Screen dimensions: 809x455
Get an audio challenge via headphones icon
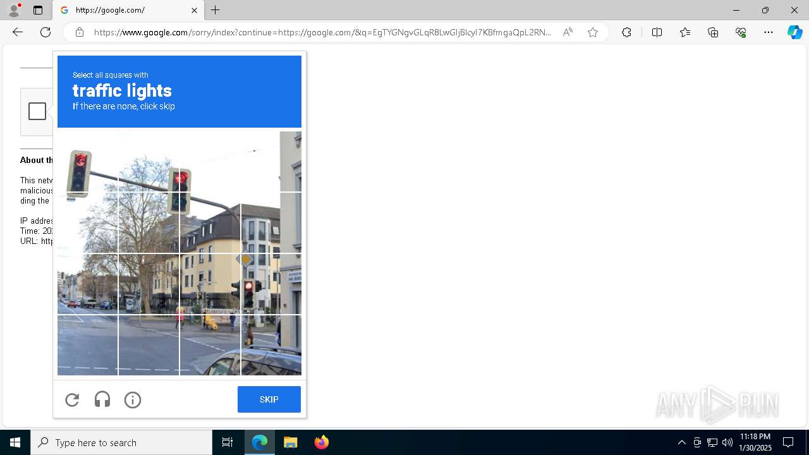coord(102,399)
